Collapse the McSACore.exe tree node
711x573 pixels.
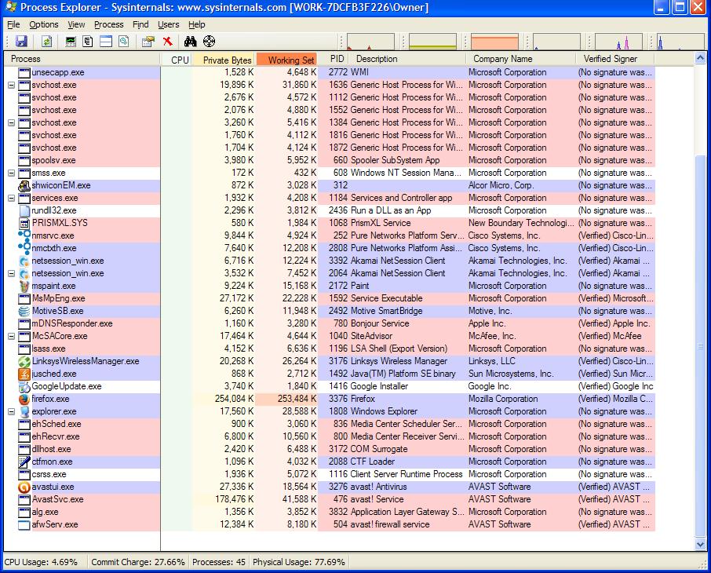click(11, 336)
